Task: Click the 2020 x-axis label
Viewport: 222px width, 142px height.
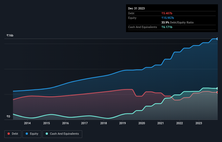Action: 142,123
